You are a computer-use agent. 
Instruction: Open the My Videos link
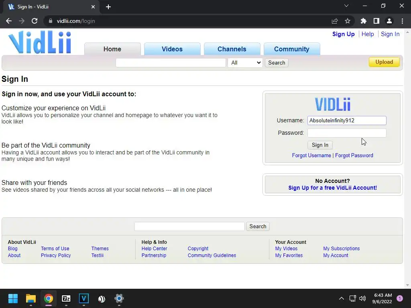[x=286, y=249]
